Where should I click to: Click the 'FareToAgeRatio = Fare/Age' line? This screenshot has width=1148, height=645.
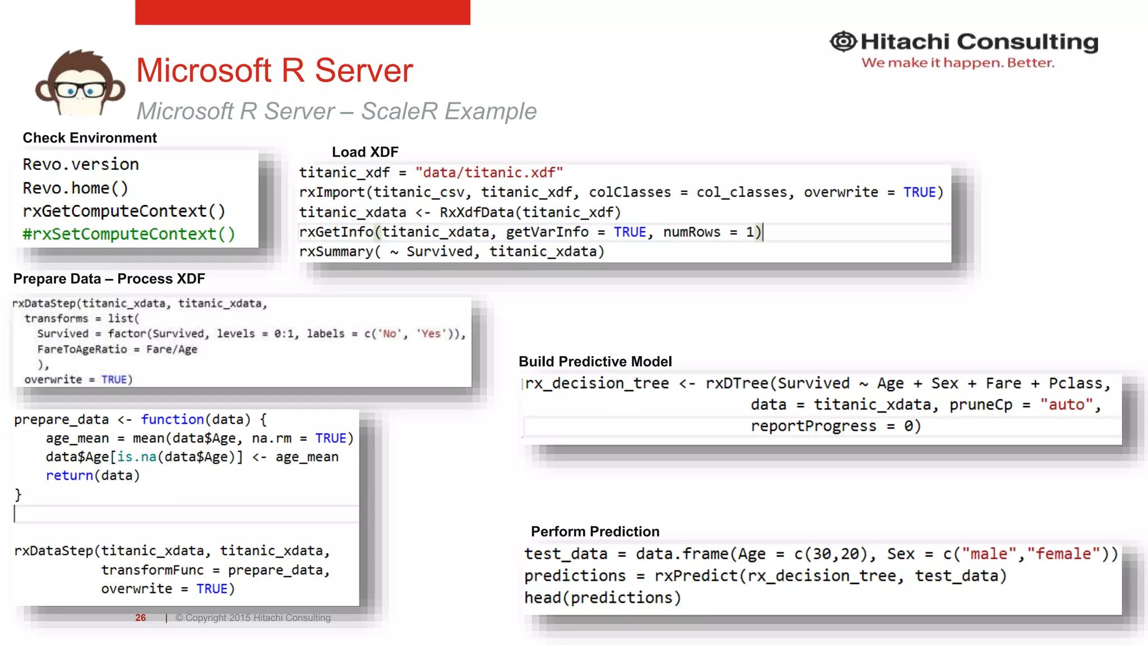pyautogui.click(x=117, y=349)
